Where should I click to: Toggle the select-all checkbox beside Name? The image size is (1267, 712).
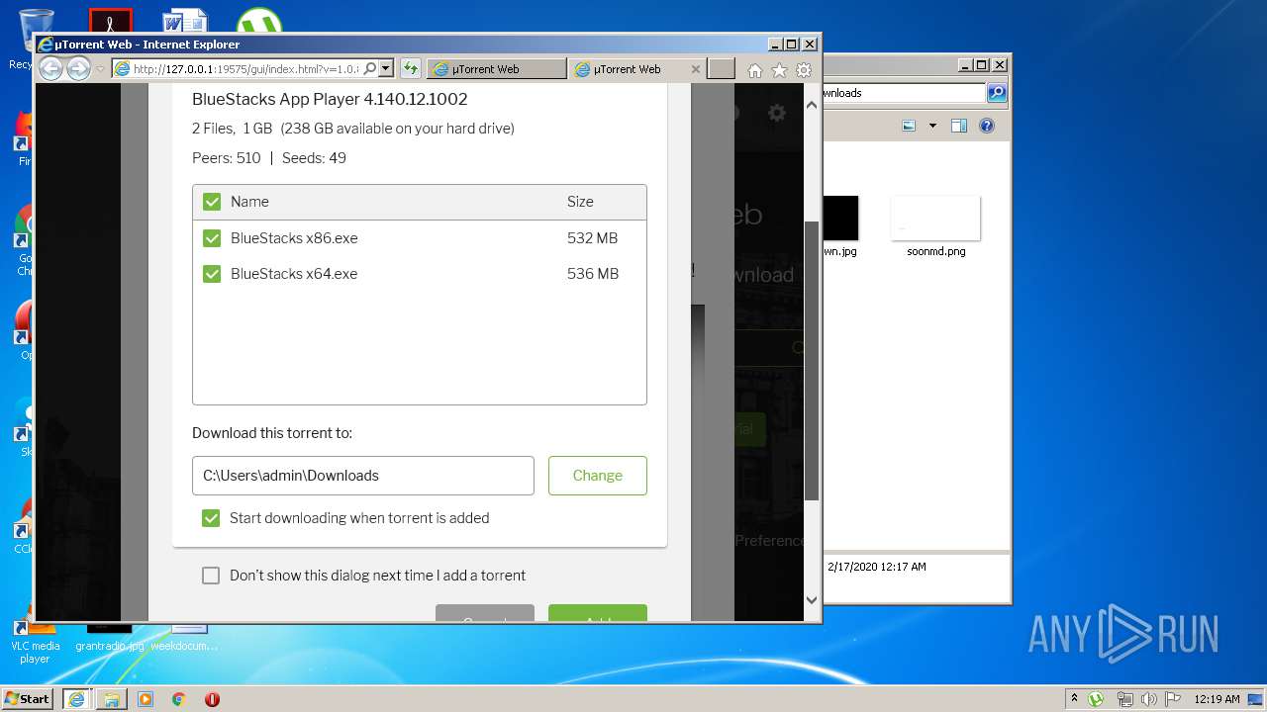click(212, 202)
